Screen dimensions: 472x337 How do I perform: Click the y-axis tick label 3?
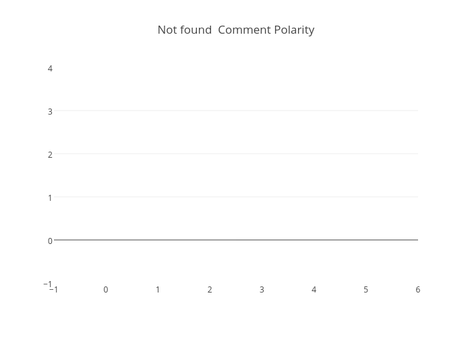50,111
